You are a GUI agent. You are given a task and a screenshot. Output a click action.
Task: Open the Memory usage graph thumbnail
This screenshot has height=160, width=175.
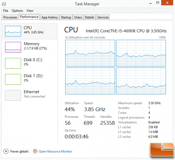13,47
